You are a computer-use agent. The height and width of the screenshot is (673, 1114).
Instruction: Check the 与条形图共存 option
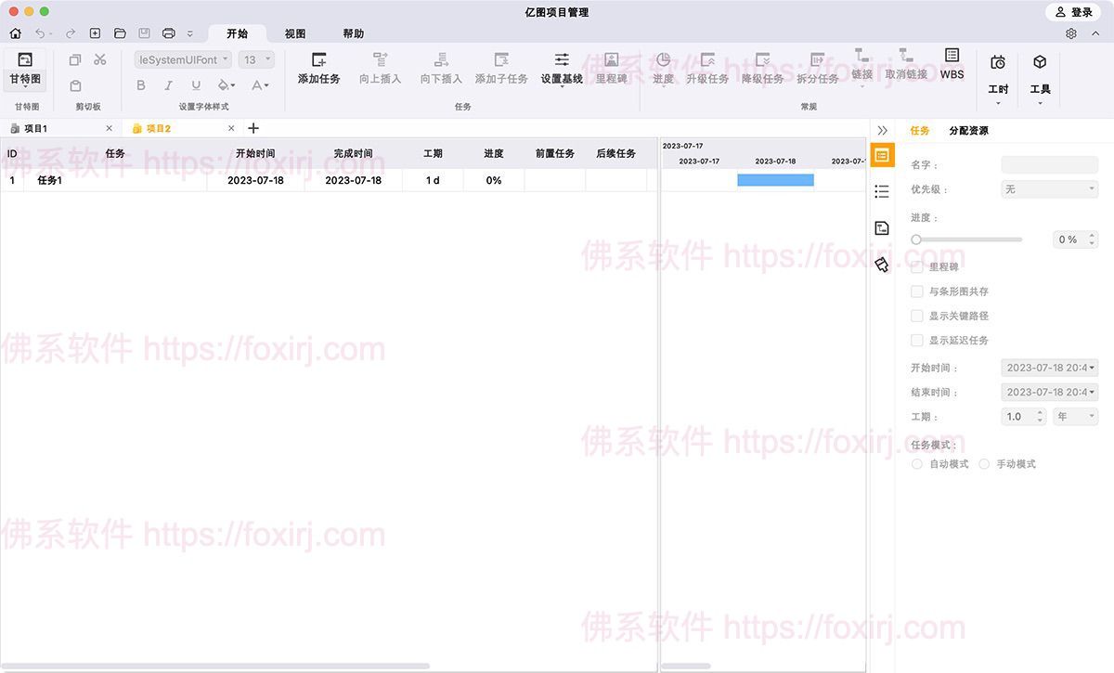click(x=916, y=291)
